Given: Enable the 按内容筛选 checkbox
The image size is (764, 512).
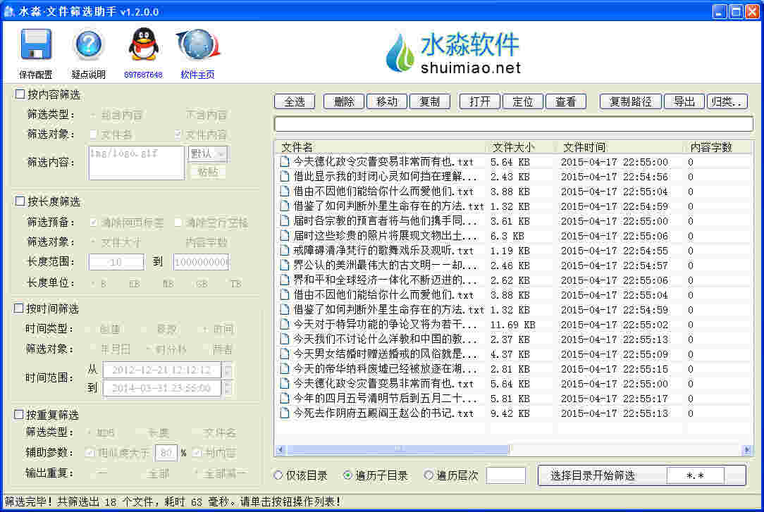Looking at the screenshot, I should point(20,94).
